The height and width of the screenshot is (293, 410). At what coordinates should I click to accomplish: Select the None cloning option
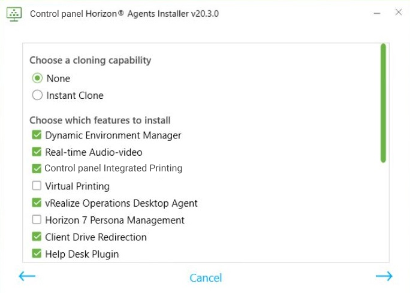point(37,78)
